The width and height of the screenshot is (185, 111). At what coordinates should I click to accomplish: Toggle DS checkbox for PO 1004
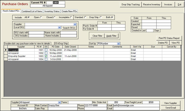(x=46, y=59)
